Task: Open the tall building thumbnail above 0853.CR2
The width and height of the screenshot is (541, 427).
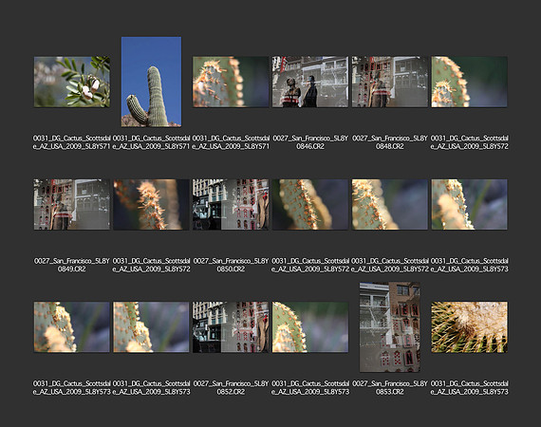Action: [x=390, y=327]
